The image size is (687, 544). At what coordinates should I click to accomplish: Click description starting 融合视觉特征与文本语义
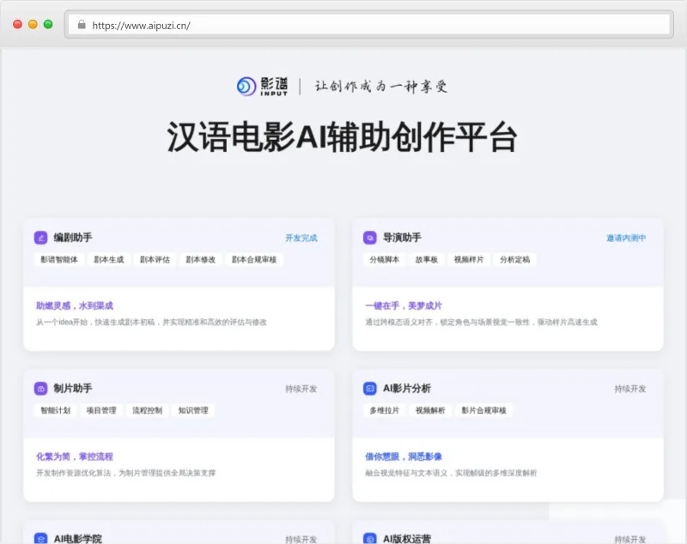451,473
